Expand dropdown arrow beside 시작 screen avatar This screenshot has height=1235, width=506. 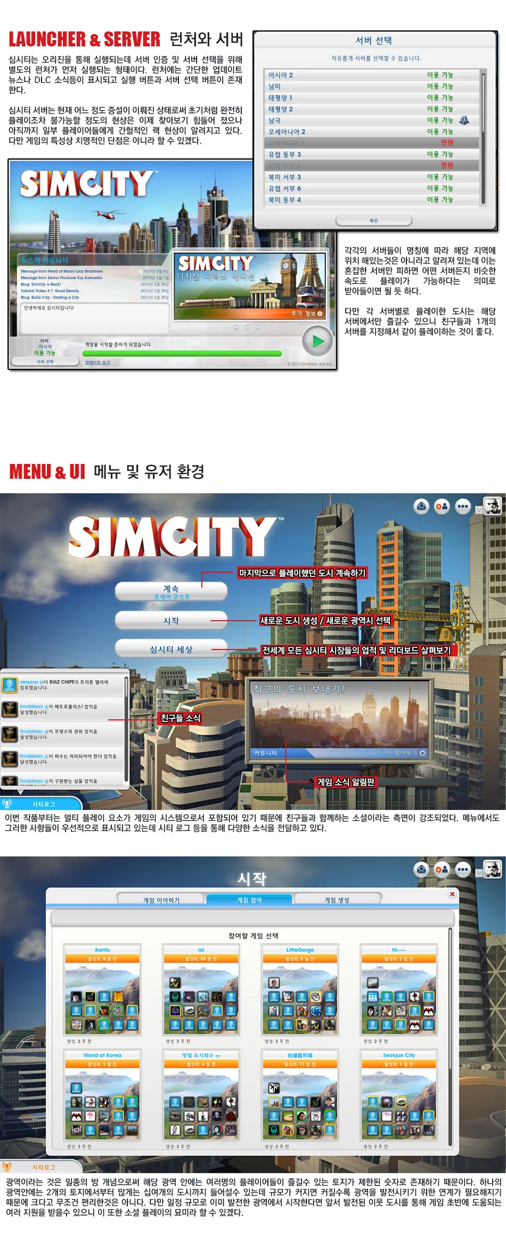[x=479, y=873]
